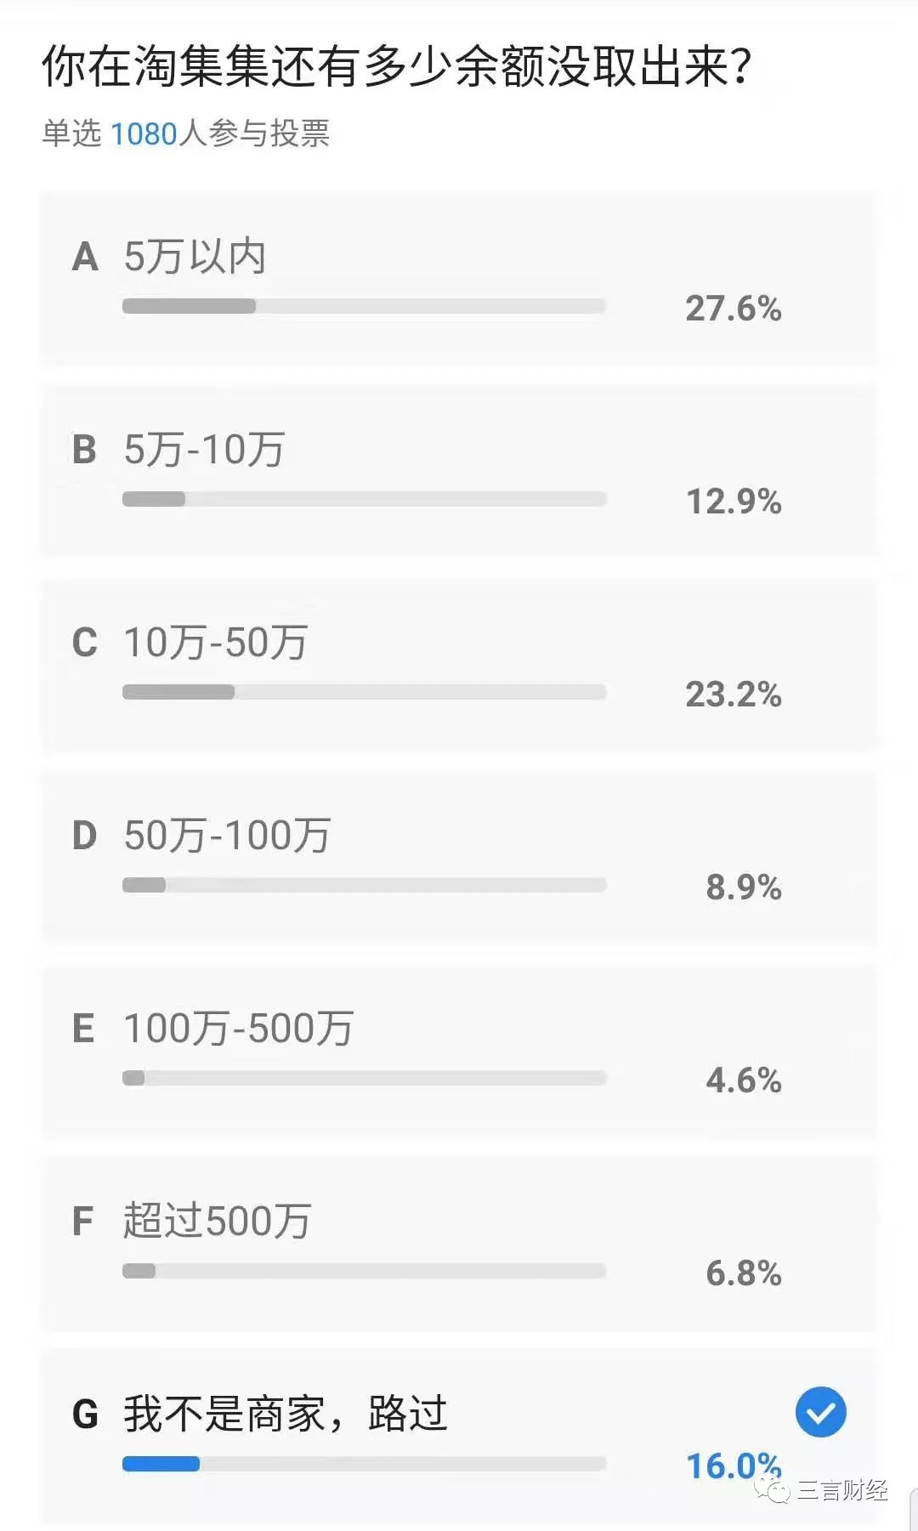Pick option D 50万-100万
The image size is (918, 1531).
click(x=458, y=859)
